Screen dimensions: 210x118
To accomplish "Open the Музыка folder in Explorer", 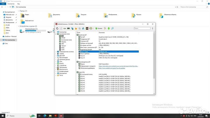I will [x=136, y=16].
